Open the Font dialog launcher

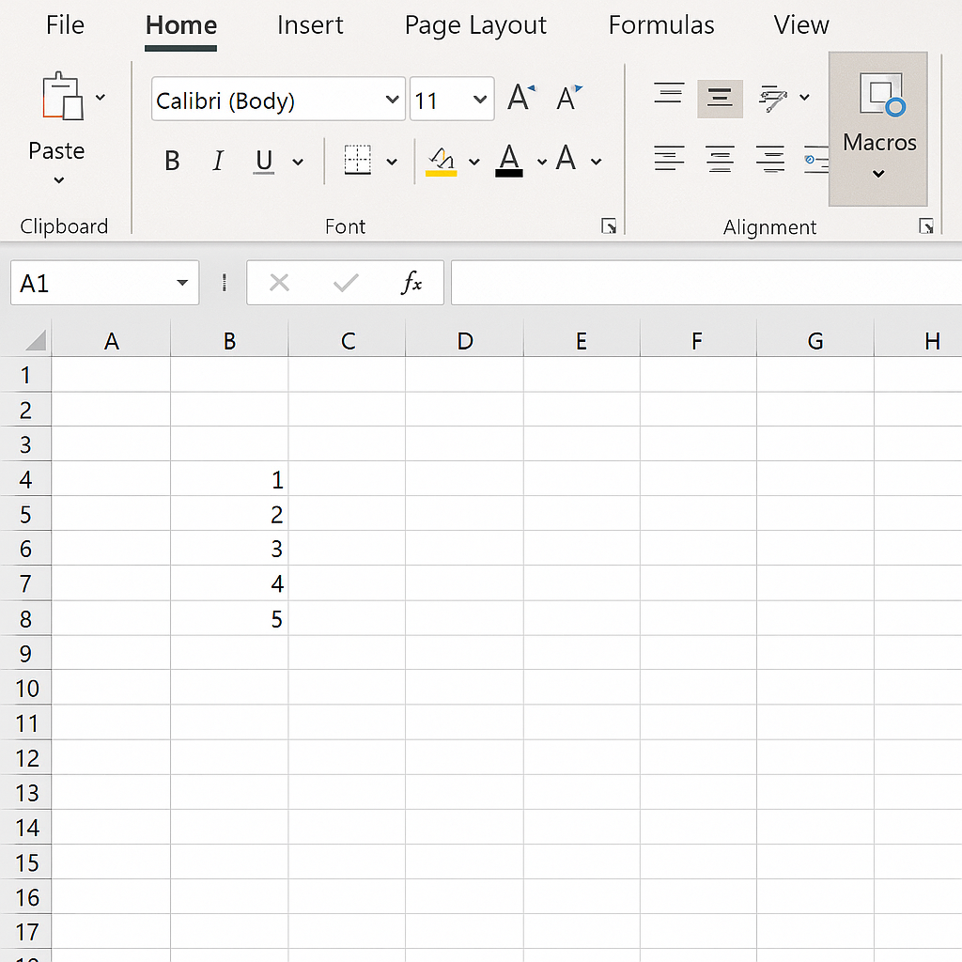pos(609,226)
